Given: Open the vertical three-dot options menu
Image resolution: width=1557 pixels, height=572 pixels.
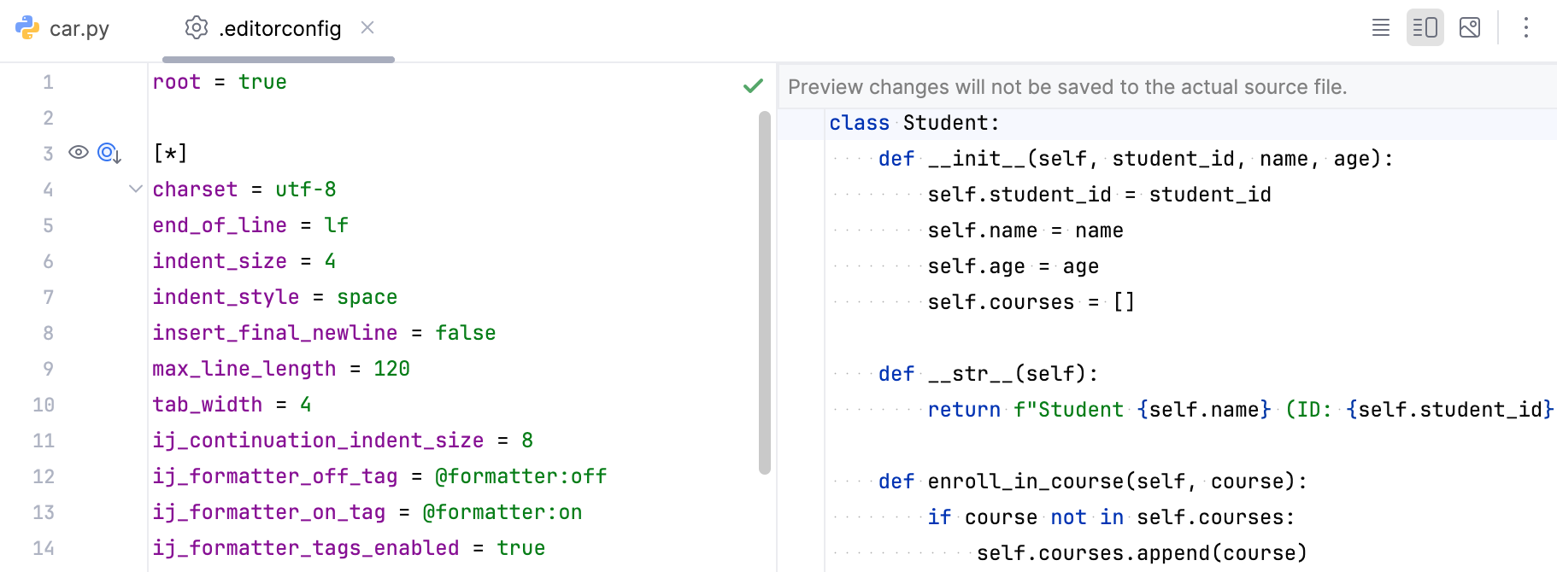Looking at the screenshot, I should click(x=1525, y=27).
